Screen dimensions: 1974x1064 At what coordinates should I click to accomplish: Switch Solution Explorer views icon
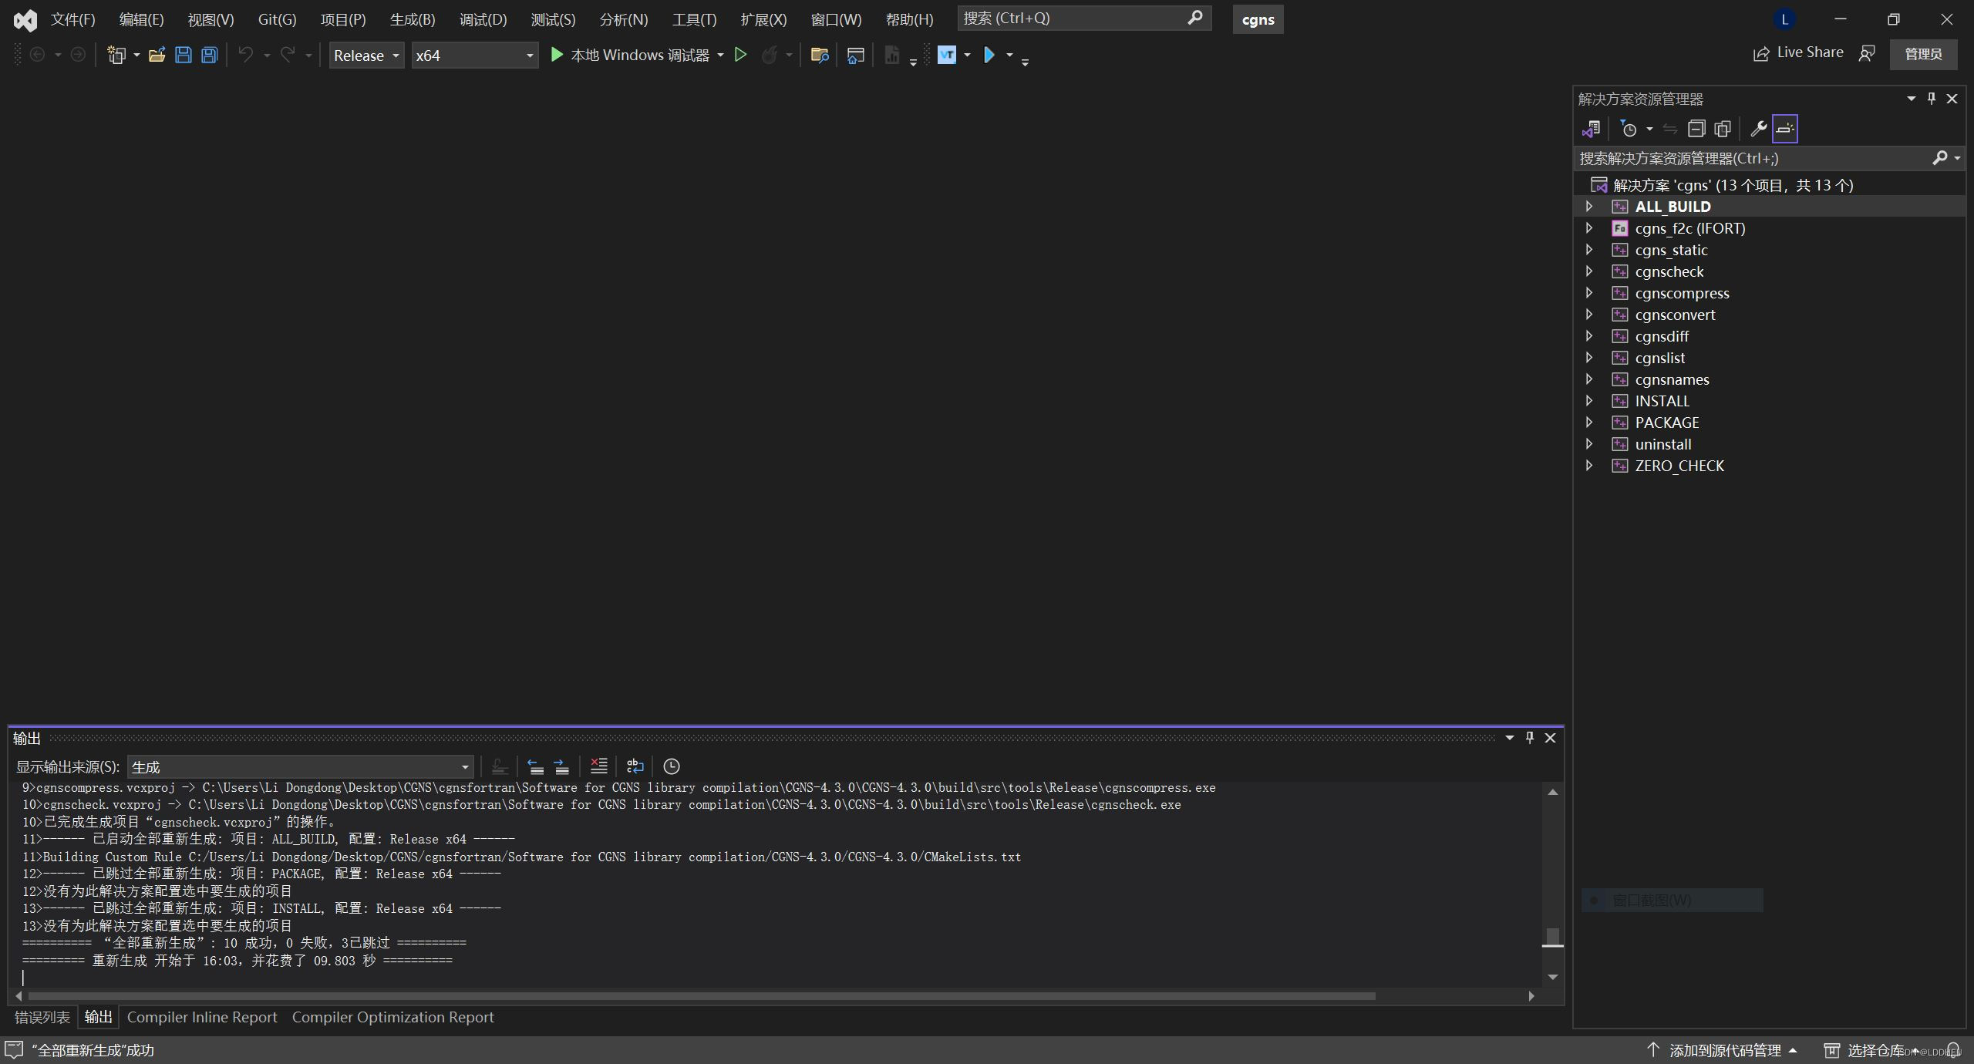[x=1591, y=129]
